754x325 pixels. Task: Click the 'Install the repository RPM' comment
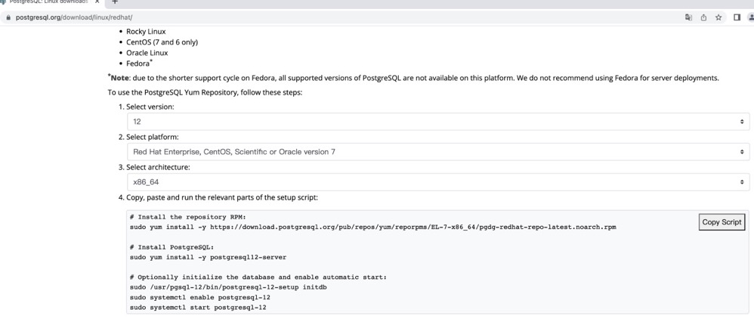pyautogui.click(x=188, y=217)
